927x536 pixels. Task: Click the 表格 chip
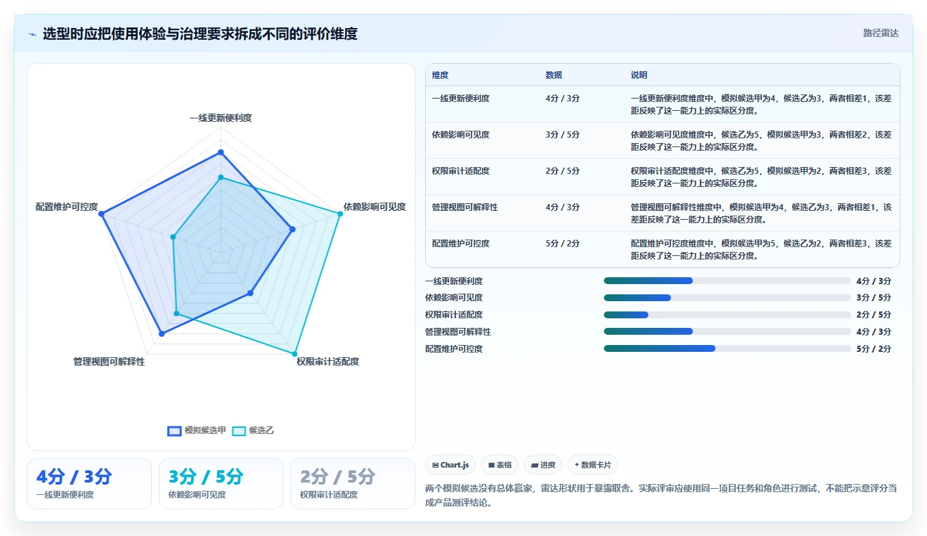coord(500,465)
